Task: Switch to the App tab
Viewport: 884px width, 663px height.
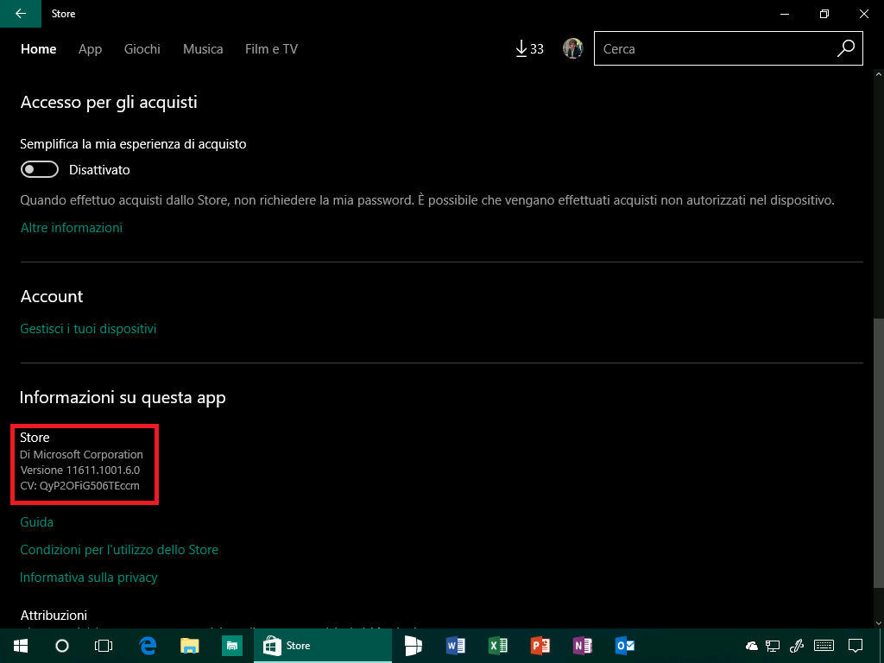Action: [90, 49]
